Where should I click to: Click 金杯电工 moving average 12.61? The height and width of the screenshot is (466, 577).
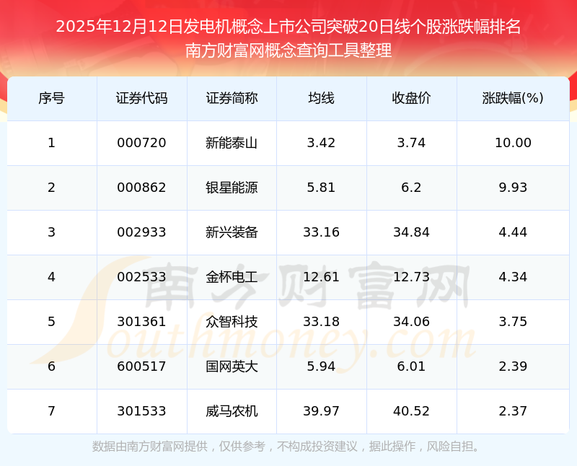321,277
